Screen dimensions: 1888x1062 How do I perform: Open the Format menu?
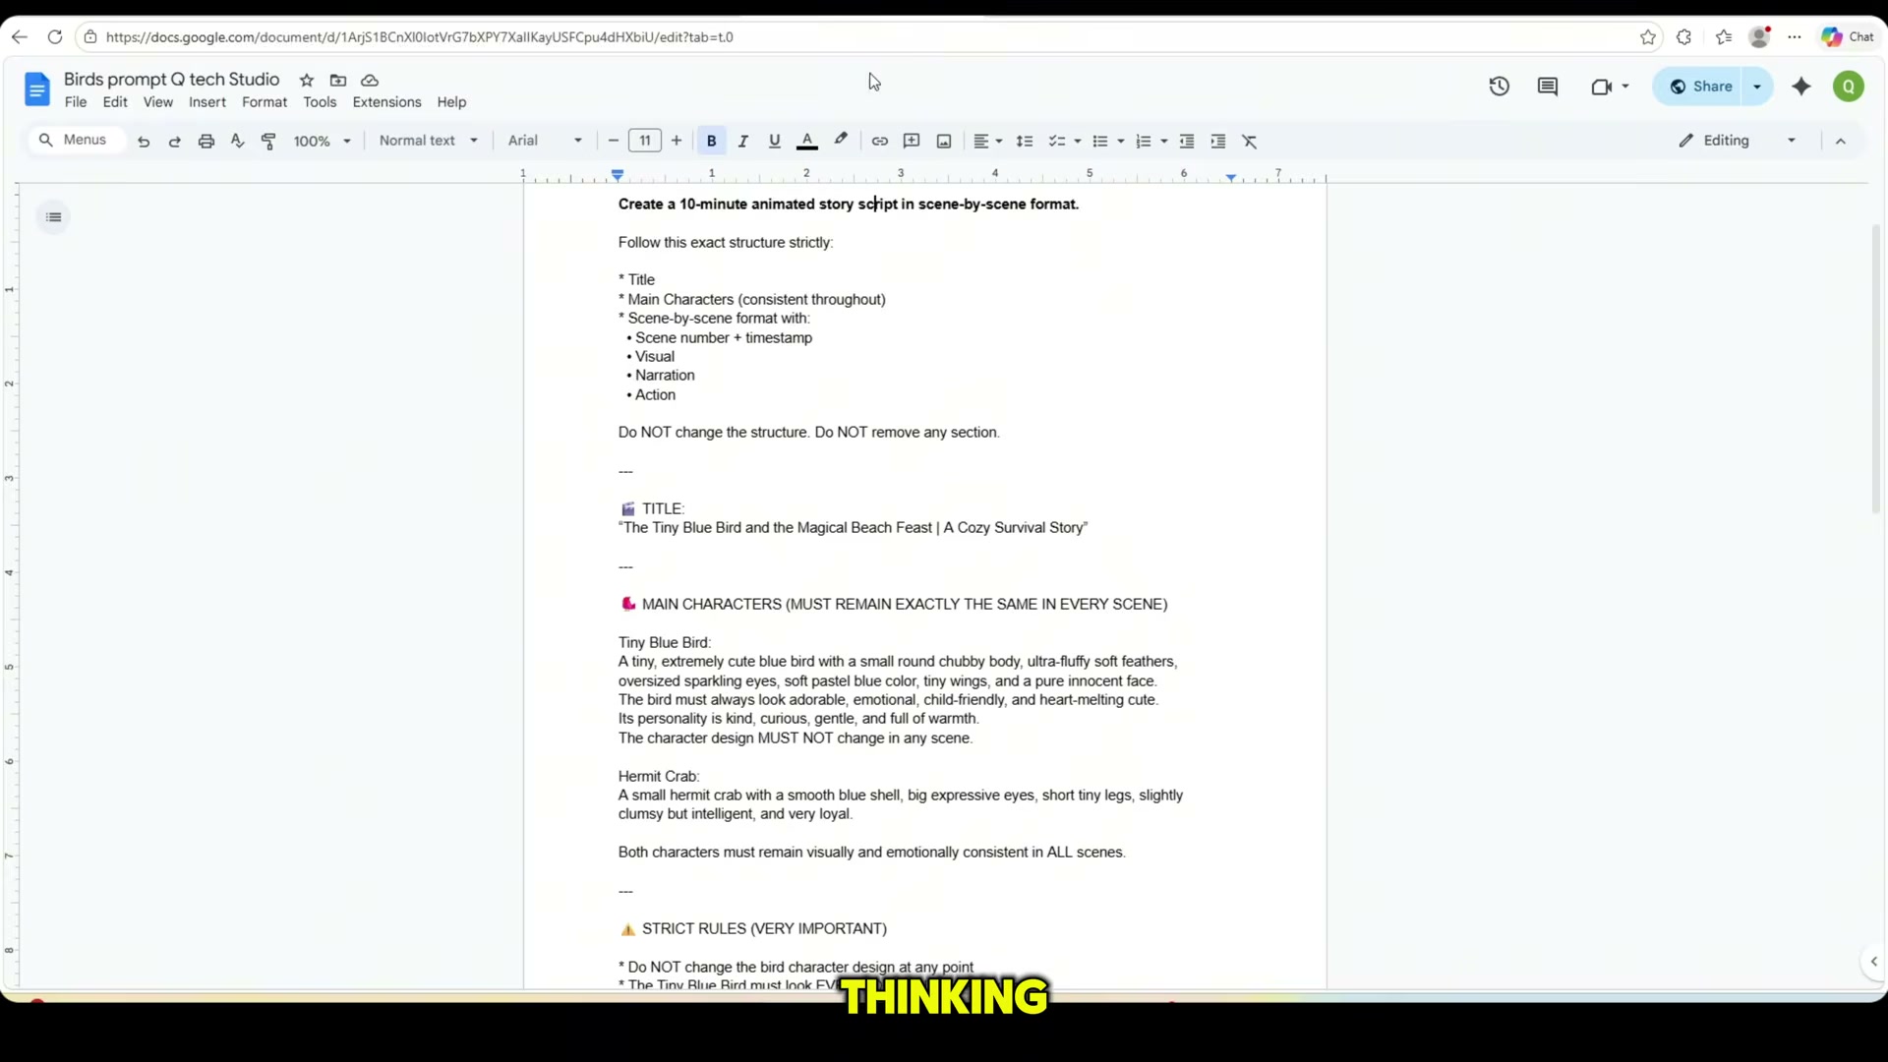pyautogui.click(x=265, y=102)
